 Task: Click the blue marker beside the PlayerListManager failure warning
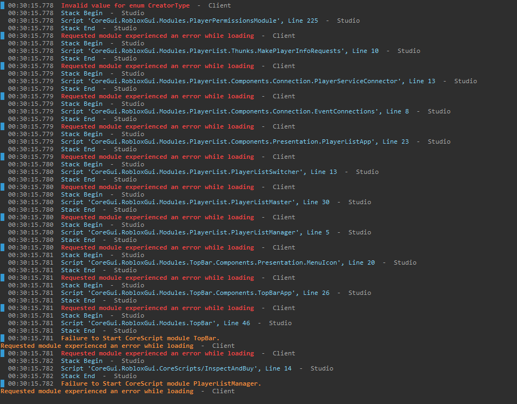click(x=2, y=384)
